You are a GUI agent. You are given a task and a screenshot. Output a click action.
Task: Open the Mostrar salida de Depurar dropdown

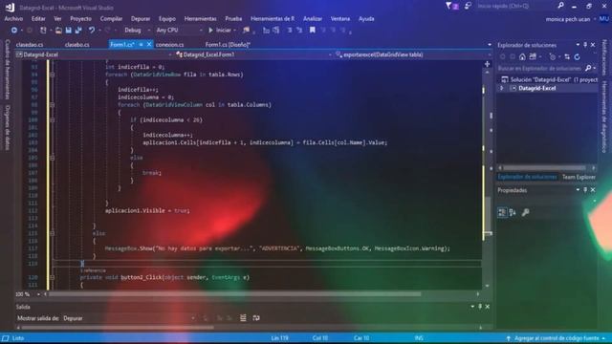[x=128, y=318]
